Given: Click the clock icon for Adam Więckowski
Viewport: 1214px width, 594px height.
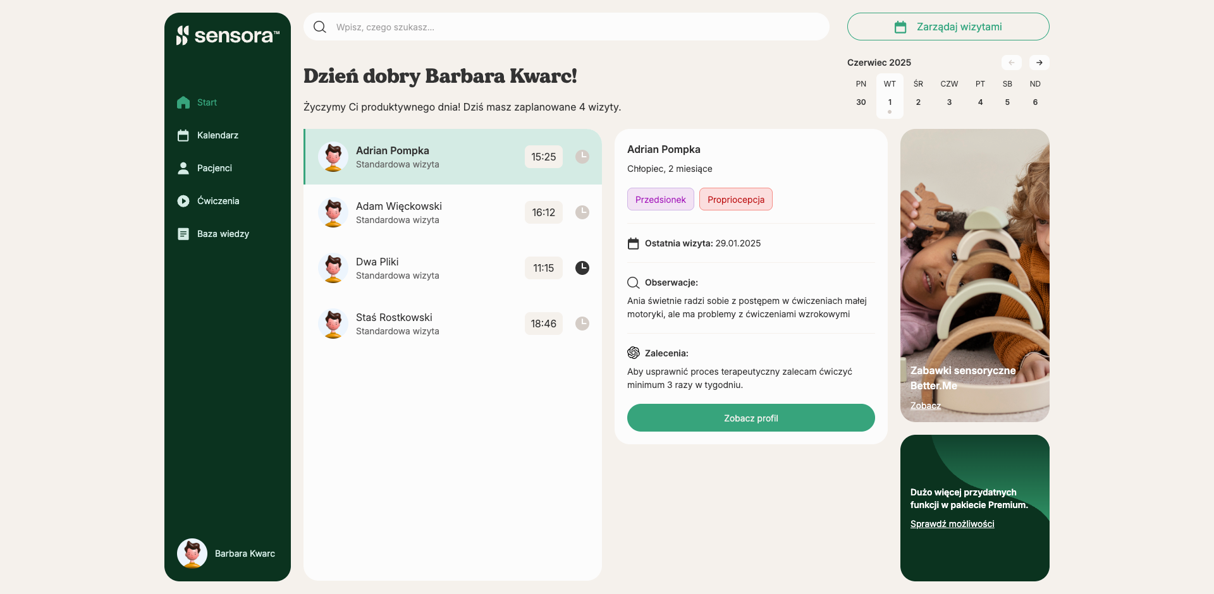Looking at the screenshot, I should coord(582,212).
